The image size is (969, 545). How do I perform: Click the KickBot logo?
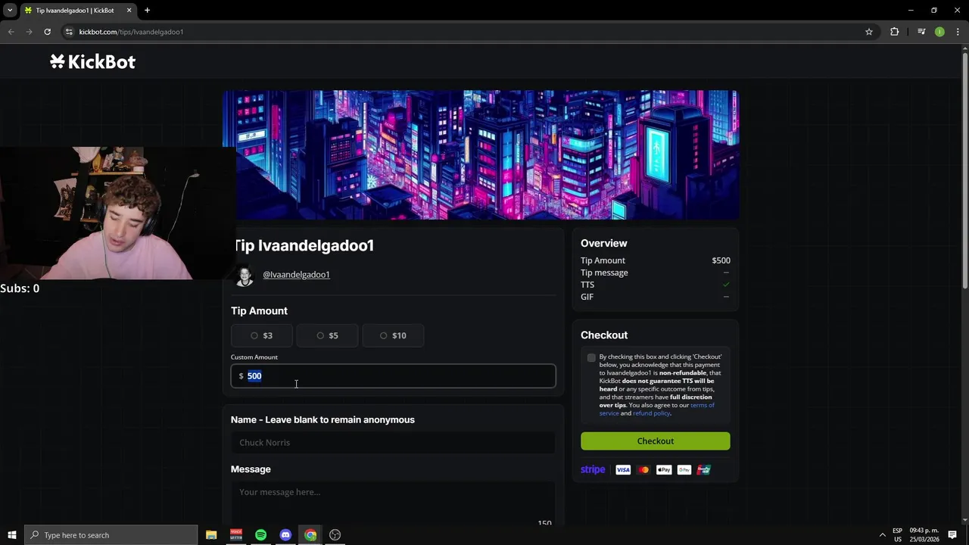[92, 62]
